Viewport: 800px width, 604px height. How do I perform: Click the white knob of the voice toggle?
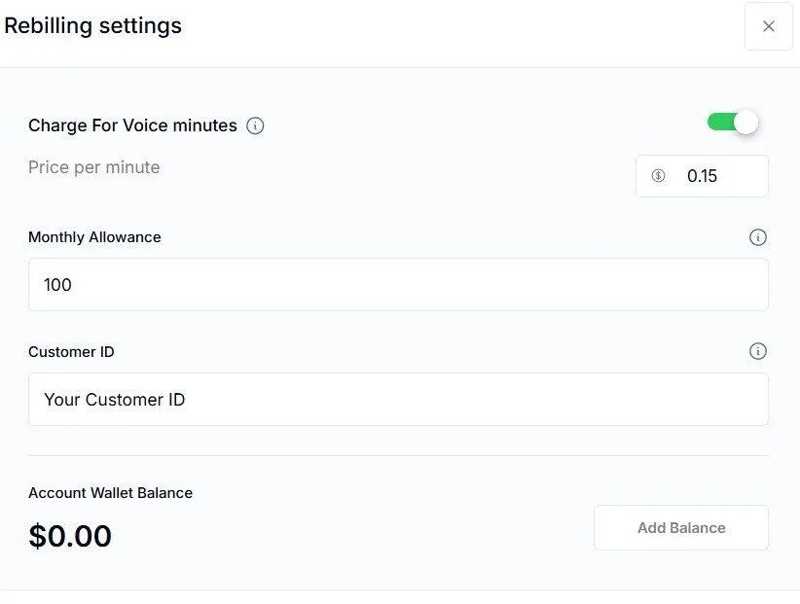click(x=745, y=122)
